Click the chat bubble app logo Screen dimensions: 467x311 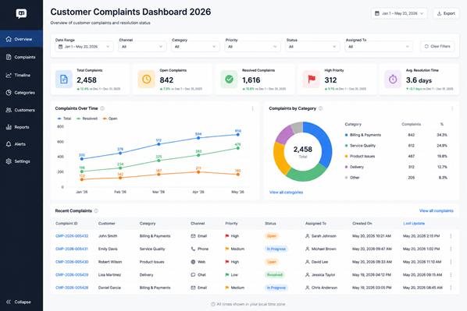21,13
